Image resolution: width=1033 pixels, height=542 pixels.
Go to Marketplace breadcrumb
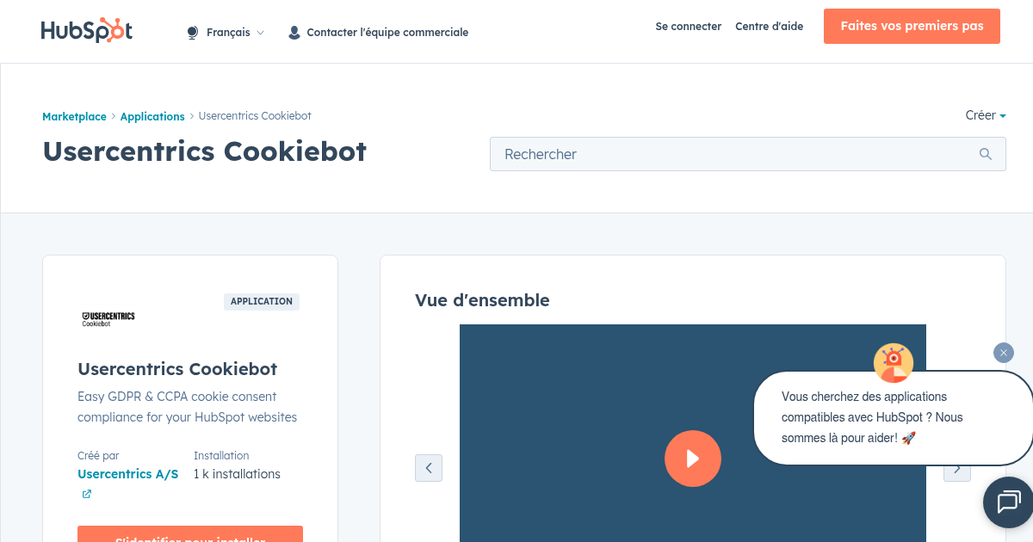[74, 116]
